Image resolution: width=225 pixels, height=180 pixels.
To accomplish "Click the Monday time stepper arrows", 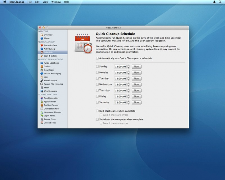I will click(x=129, y=73).
